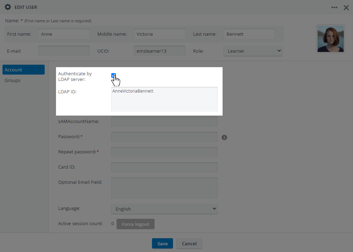The height and width of the screenshot is (252, 353).
Task: Click the Force logout button
Action: click(x=135, y=224)
